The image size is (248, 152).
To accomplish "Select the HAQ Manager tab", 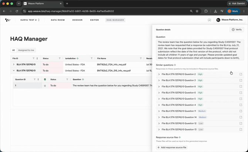I will click(x=115, y=20).
